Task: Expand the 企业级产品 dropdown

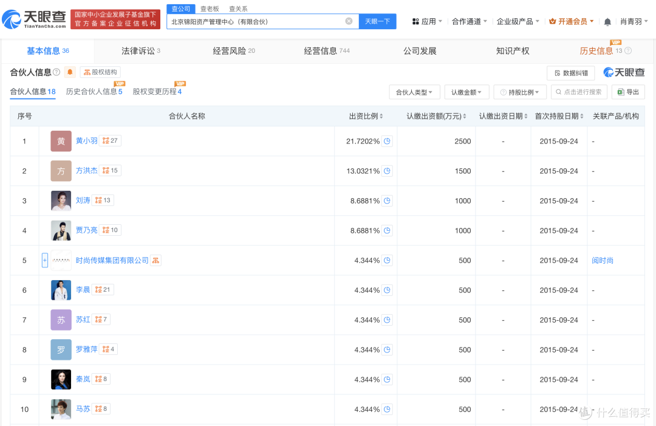Action: (x=518, y=21)
